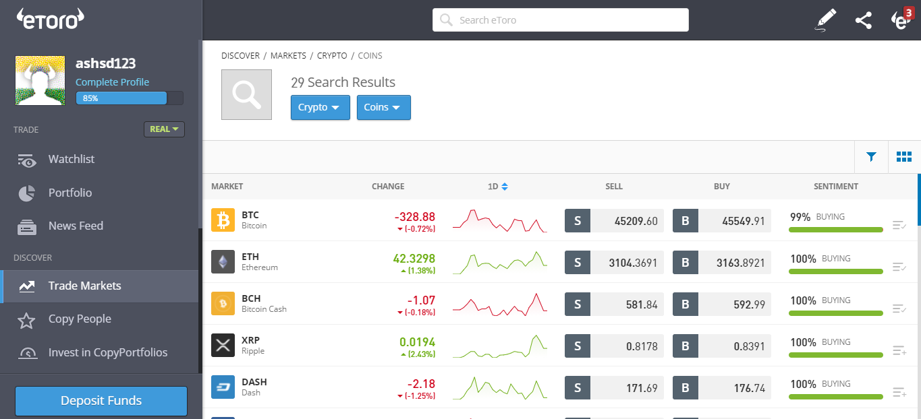Go to DISCOVER breadcrumb
This screenshot has height=419, width=921.
(x=240, y=56)
